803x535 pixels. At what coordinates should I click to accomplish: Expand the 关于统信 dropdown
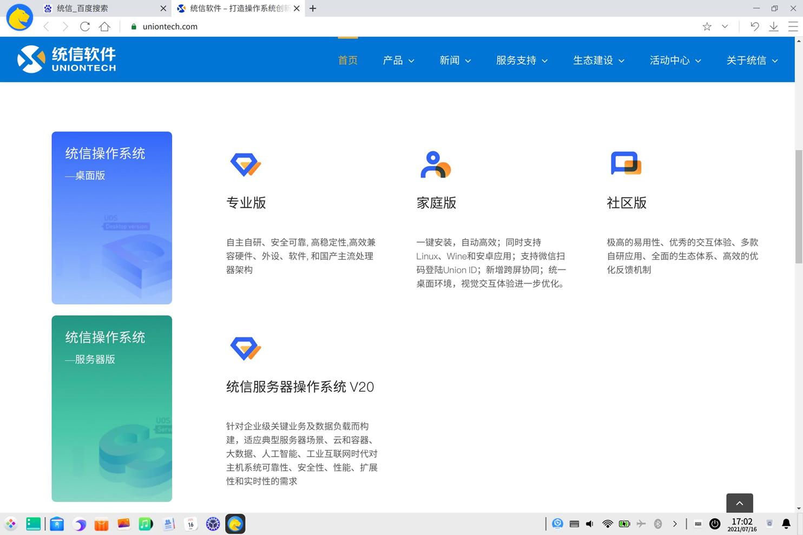click(x=752, y=60)
